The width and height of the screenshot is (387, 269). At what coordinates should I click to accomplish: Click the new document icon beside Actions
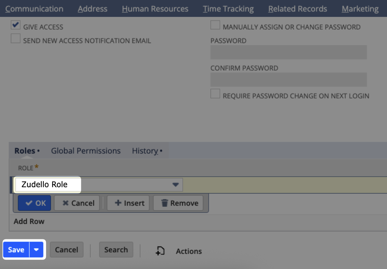point(160,251)
